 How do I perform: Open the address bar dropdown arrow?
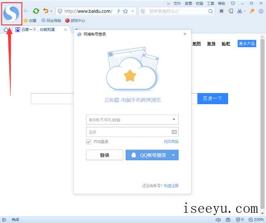click(x=133, y=12)
